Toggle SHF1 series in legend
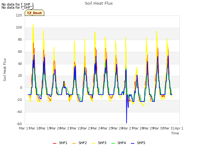198x149 pixels. click(60, 143)
